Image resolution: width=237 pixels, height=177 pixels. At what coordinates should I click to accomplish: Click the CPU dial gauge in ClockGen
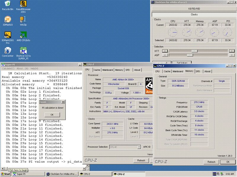173,32
